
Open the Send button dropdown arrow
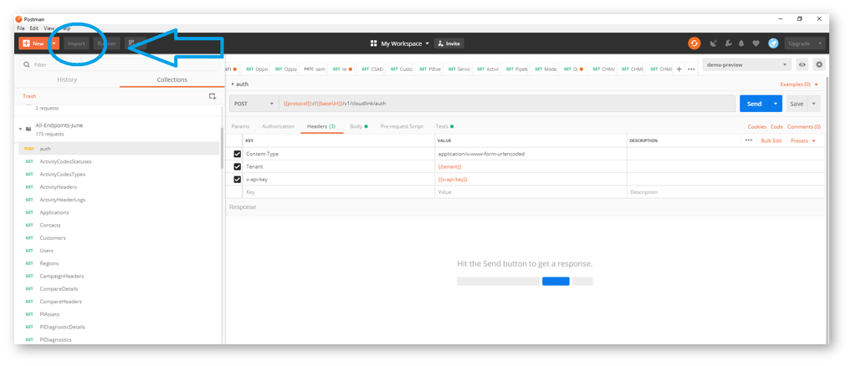776,104
